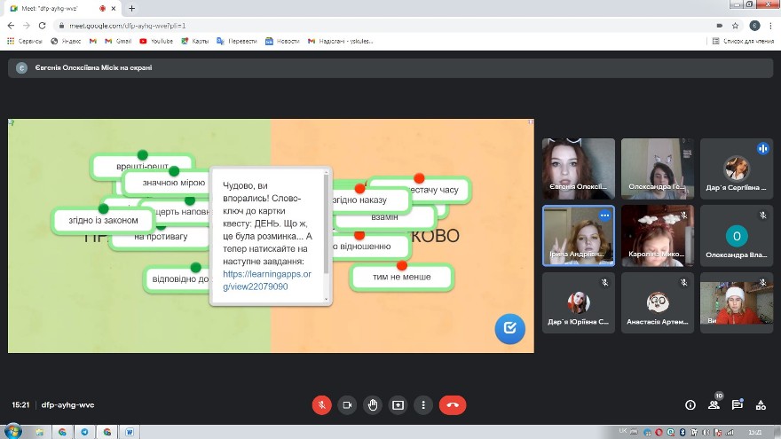
Task: Open Сервисы apps bookmark
Action: 25,41
